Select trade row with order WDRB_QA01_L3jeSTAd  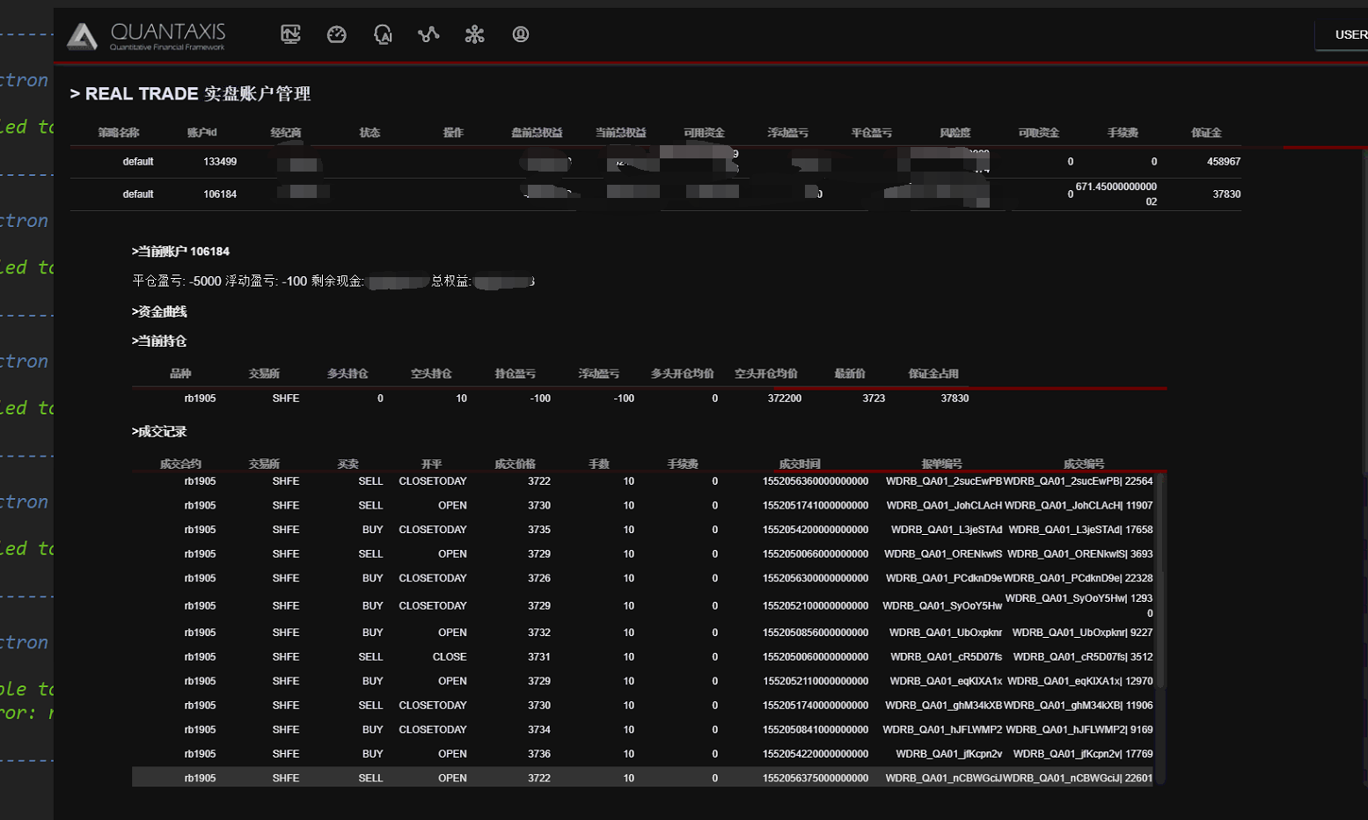click(x=643, y=530)
